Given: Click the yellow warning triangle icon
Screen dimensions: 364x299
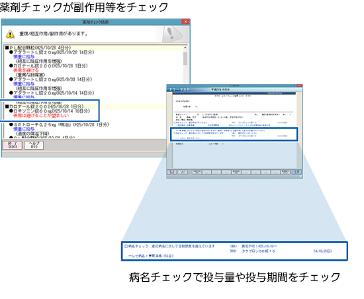Looking at the screenshot, I should point(10,34).
